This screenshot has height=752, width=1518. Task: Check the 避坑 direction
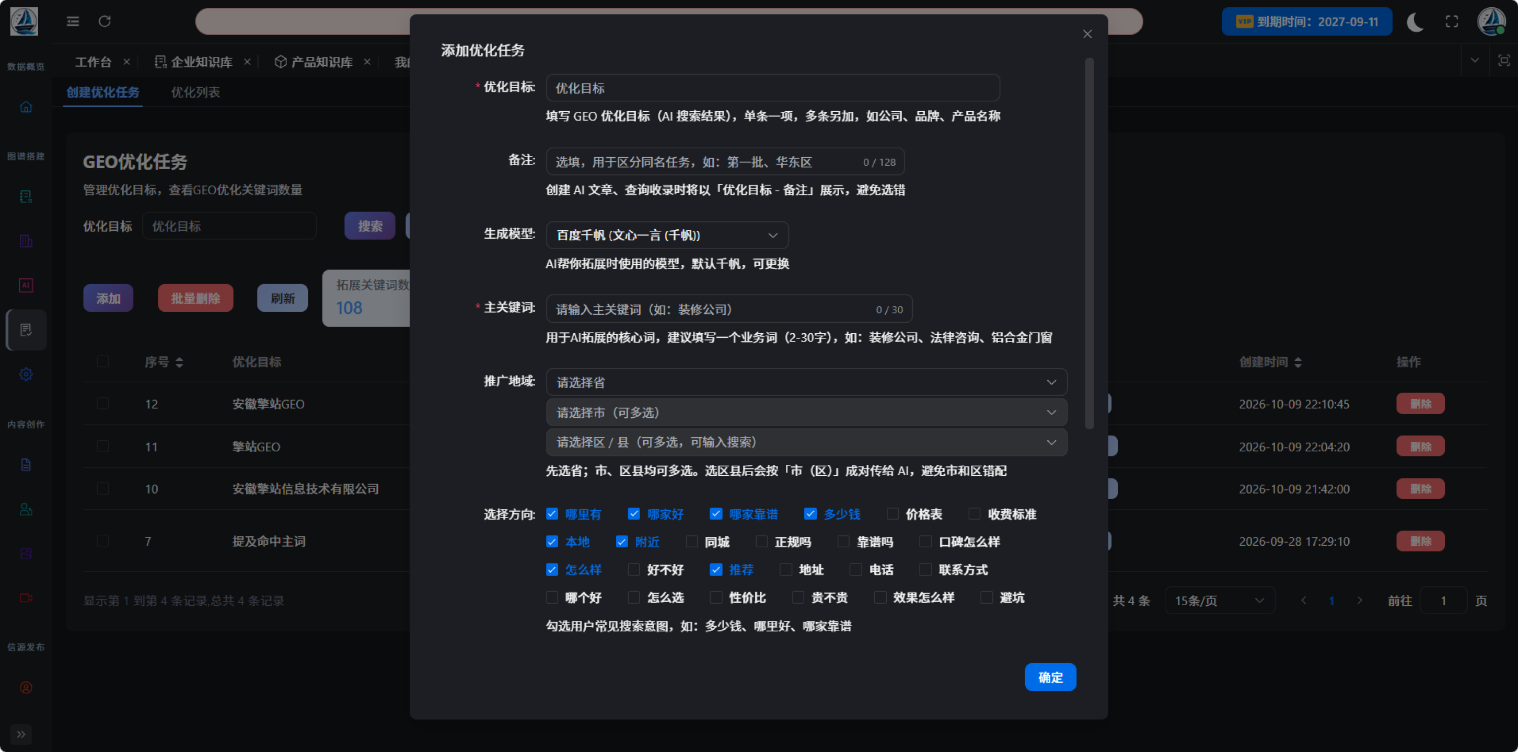[986, 598]
